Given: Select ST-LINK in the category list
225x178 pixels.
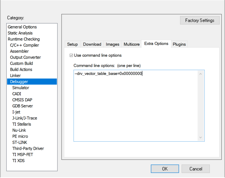Looking at the screenshot, I should 20,142.
